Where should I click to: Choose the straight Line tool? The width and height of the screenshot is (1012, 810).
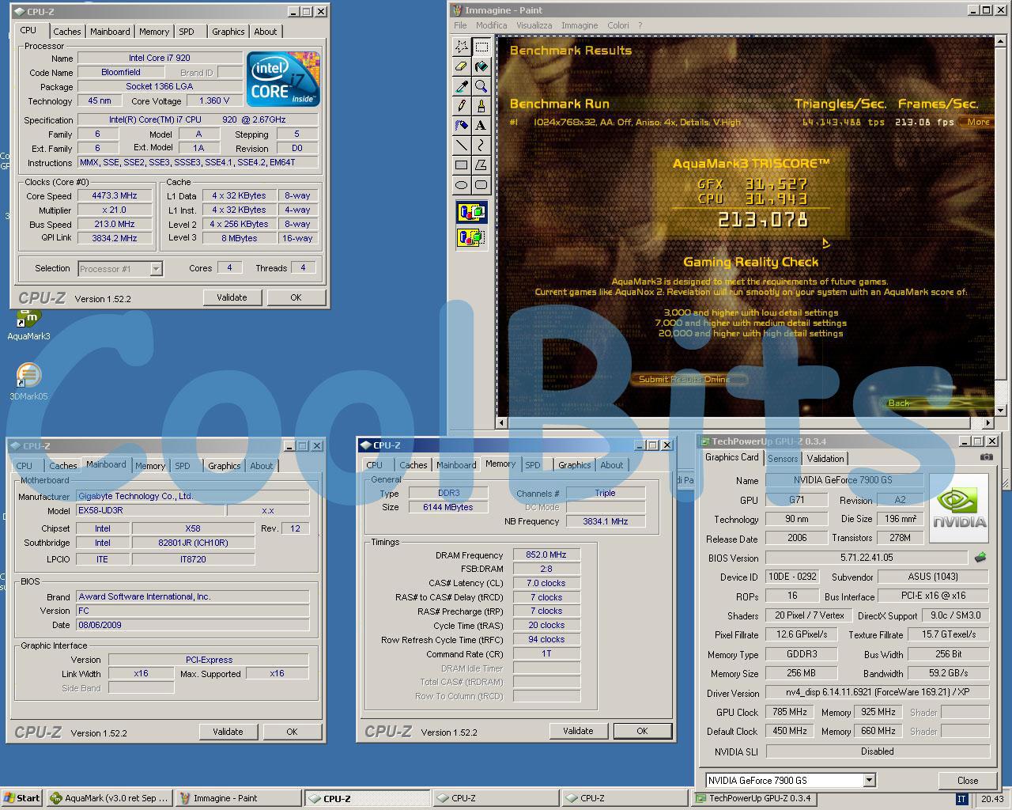tap(462, 146)
